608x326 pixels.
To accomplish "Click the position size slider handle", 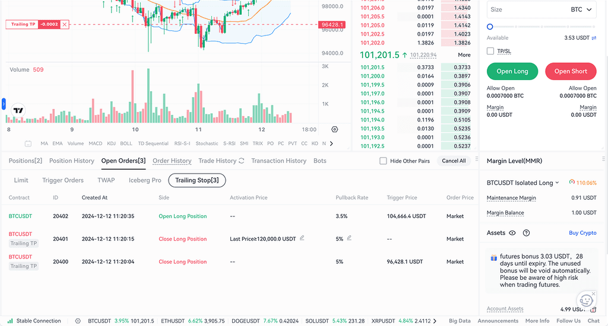I will [x=490, y=27].
